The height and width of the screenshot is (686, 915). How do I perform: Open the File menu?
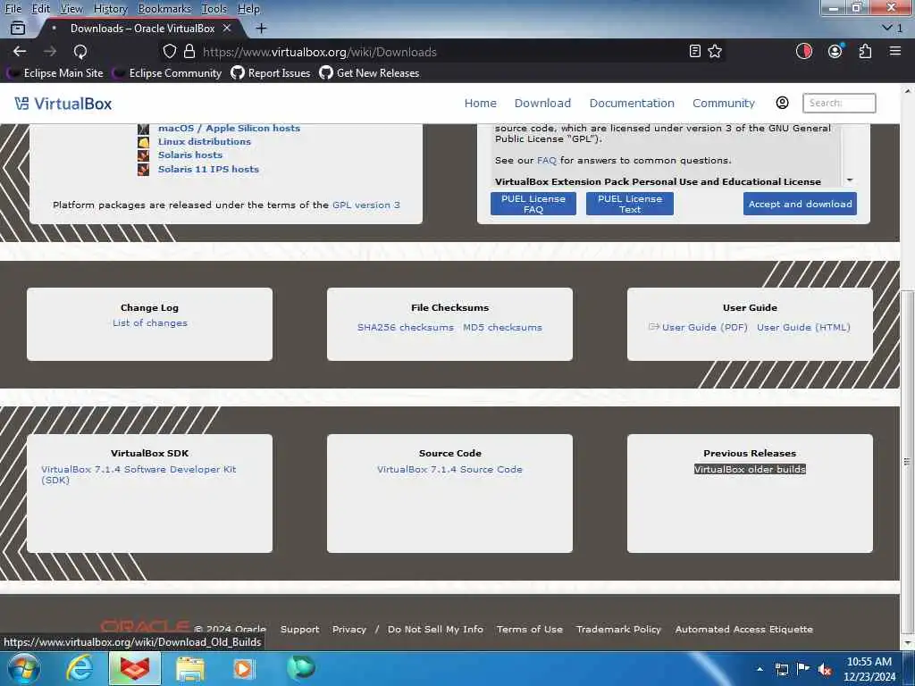coord(13,9)
